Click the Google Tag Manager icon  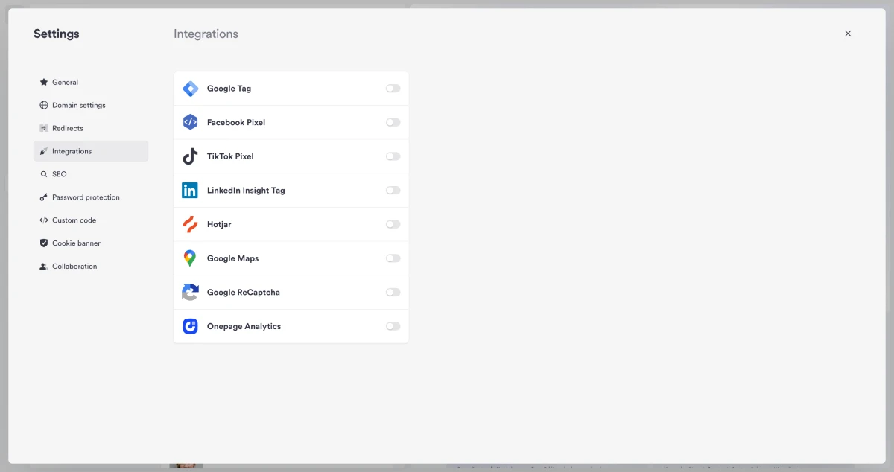tap(190, 89)
